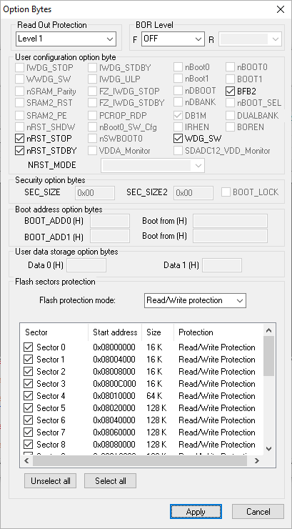Screen dimensions: 292x529
Task: Click the VDDA_Monitor checkbox
Action: click(x=92, y=150)
